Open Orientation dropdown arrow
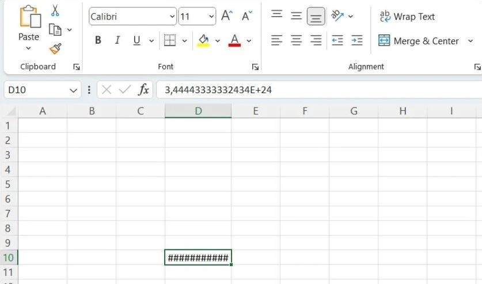The width and height of the screenshot is (482, 284). (351, 16)
